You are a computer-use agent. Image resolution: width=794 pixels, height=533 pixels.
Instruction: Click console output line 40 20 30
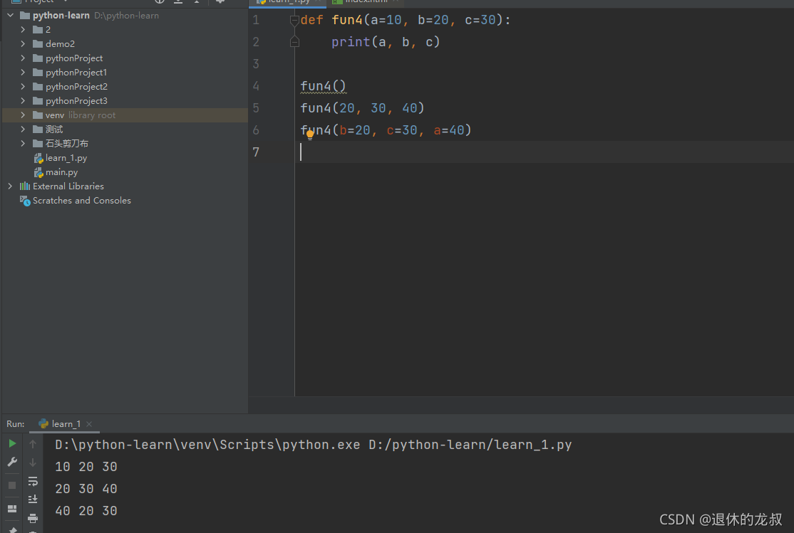point(86,511)
